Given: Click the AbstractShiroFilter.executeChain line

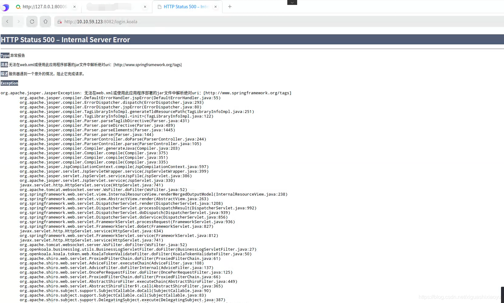Looking at the screenshot, I should point(128,281).
